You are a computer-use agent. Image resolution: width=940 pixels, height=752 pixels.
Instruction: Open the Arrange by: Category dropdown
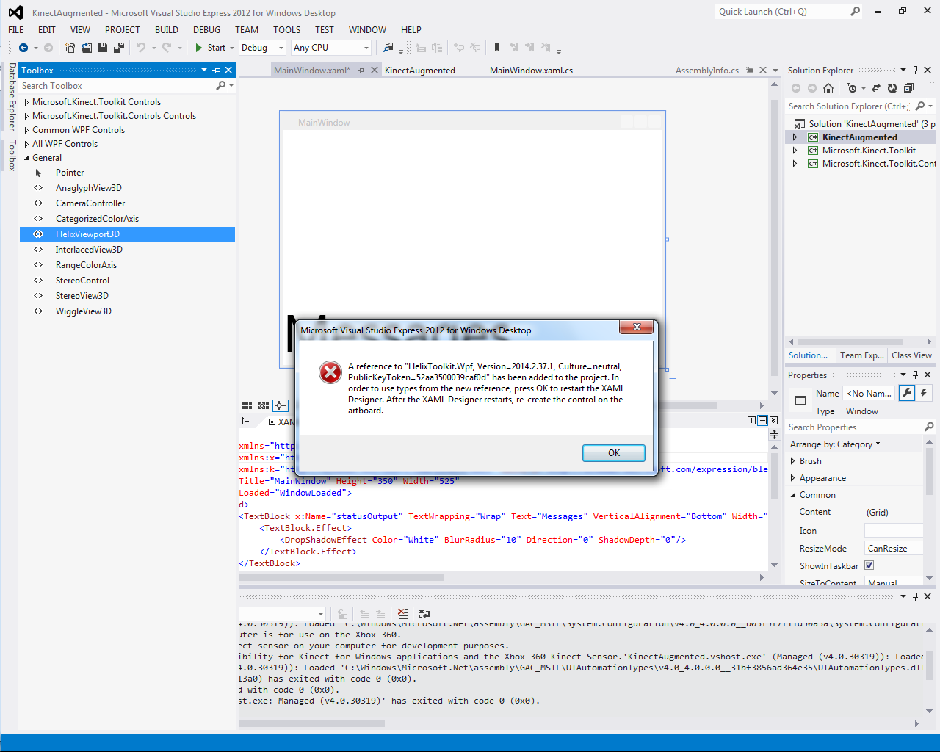[x=835, y=444]
